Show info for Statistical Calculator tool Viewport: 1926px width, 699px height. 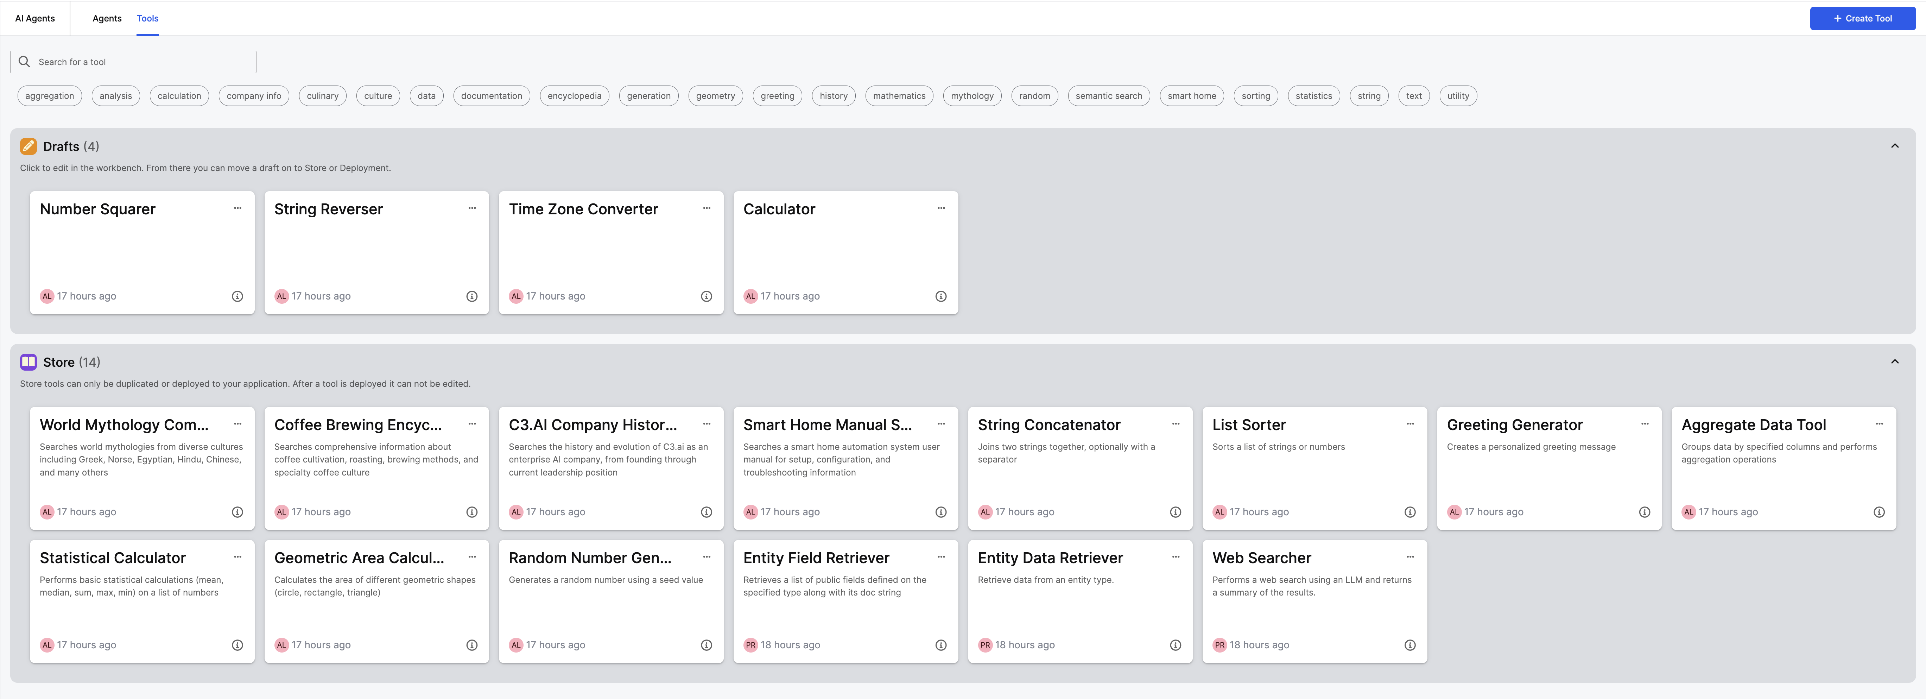click(x=237, y=645)
